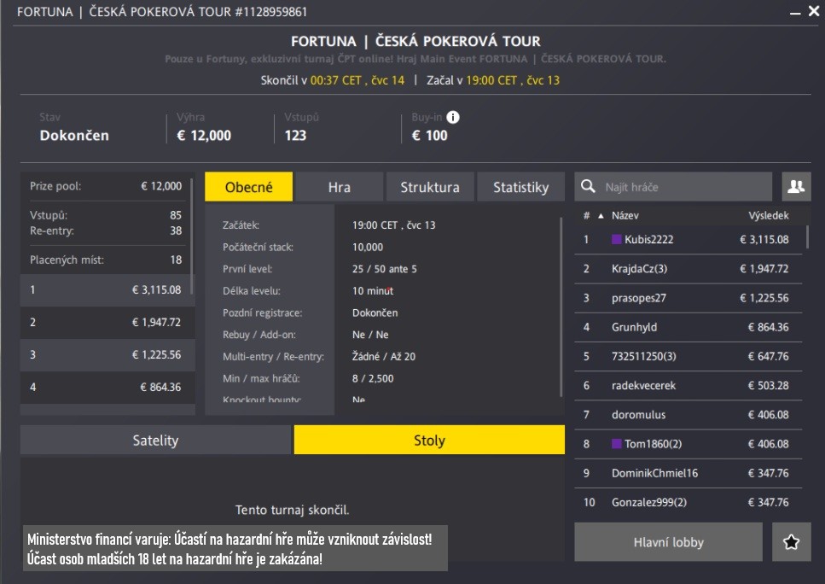Screen dimensions: 825x584
Task: Click the Buy-in info icon
Action: tap(452, 118)
